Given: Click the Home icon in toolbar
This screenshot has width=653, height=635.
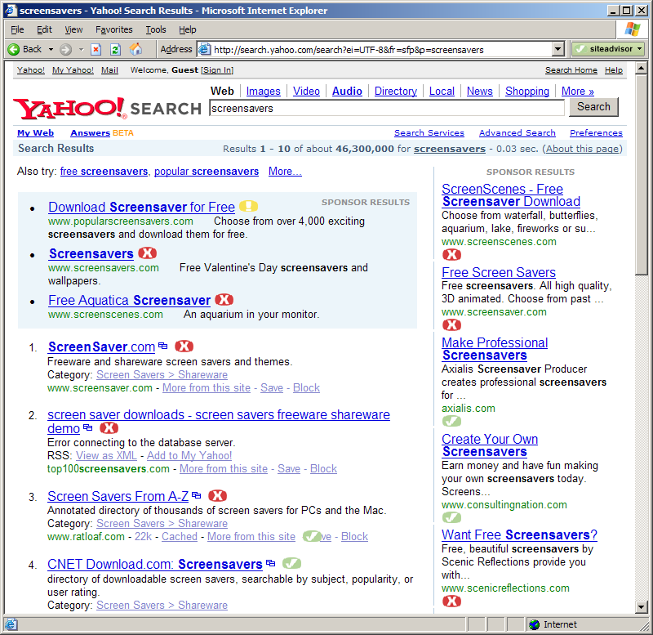Looking at the screenshot, I should click(135, 50).
